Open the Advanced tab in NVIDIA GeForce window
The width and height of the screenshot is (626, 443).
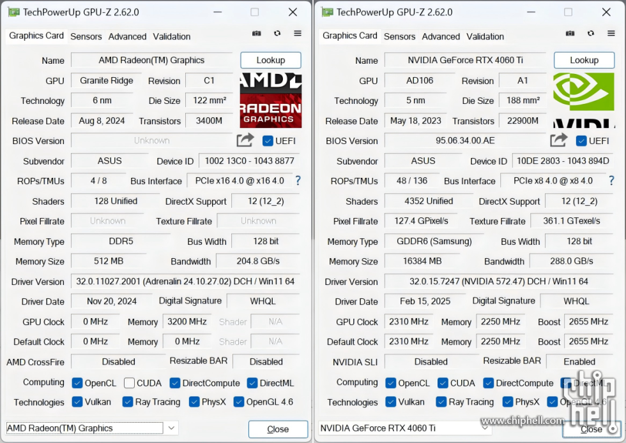441,37
